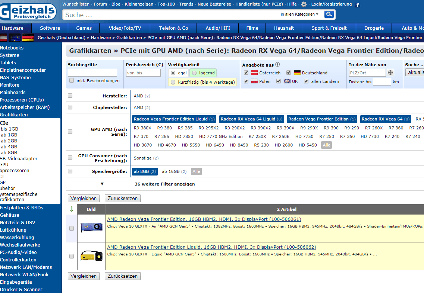Uncheck the allen Ländern checkbox
Image resolution: width=424 pixels, height=293 pixels.
(306, 81)
